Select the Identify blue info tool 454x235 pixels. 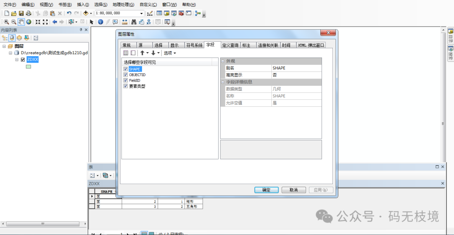tap(100, 22)
